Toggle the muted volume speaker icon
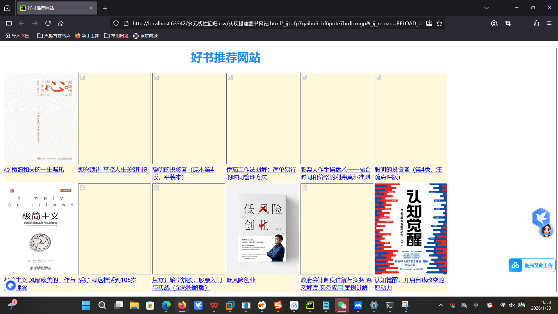Image resolution: width=558 pixels, height=314 pixels. 512,305
